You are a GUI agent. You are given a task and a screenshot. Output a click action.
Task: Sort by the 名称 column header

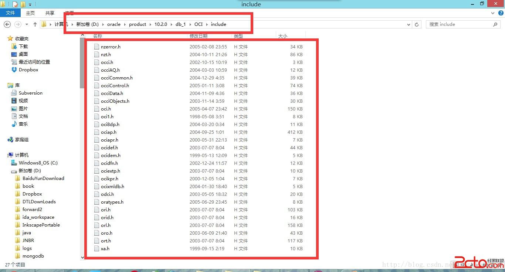98,36
